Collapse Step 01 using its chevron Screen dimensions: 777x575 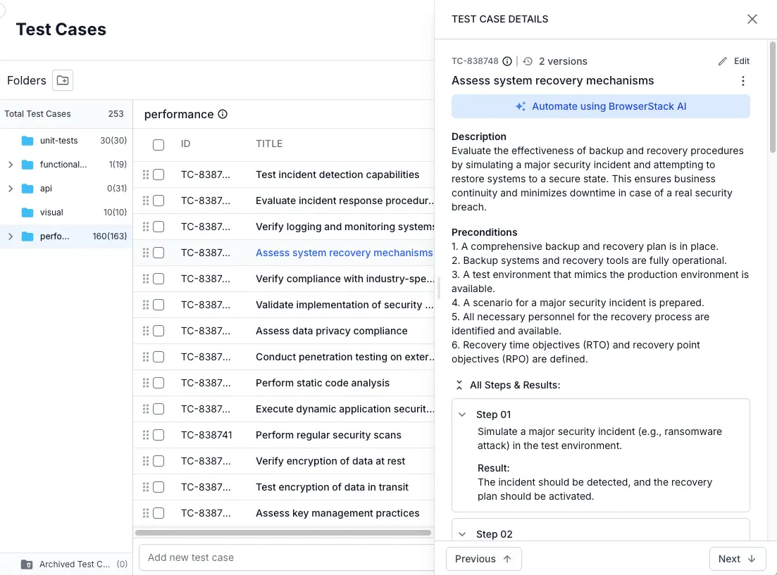tap(462, 415)
